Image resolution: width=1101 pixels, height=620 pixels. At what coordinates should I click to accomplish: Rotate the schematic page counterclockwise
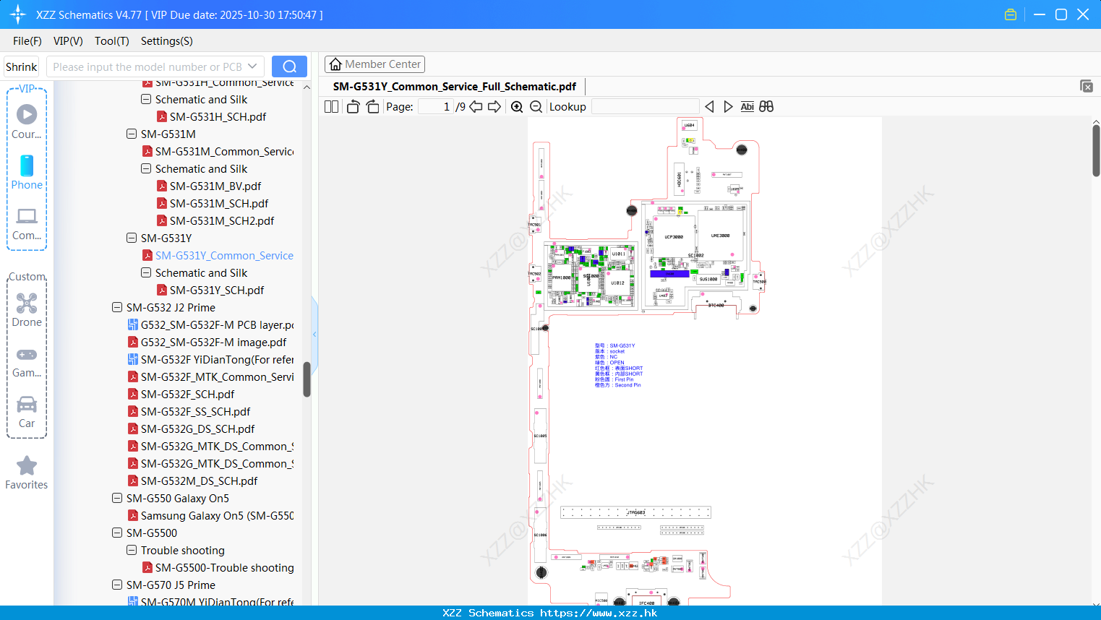tap(352, 106)
